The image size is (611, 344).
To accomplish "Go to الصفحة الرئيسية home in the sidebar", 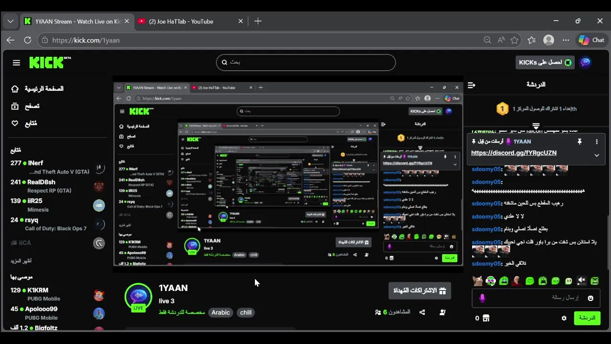I will [x=38, y=89].
